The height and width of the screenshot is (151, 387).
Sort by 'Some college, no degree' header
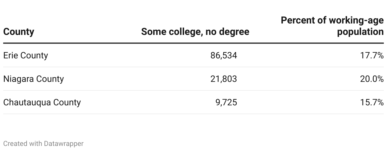[x=195, y=32]
